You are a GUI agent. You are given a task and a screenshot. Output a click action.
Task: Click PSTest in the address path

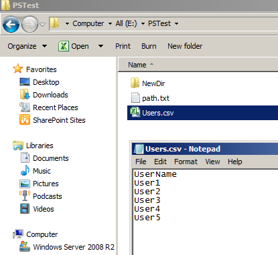click(x=159, y=23)
